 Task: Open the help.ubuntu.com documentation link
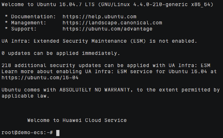(x=99, y=17)
